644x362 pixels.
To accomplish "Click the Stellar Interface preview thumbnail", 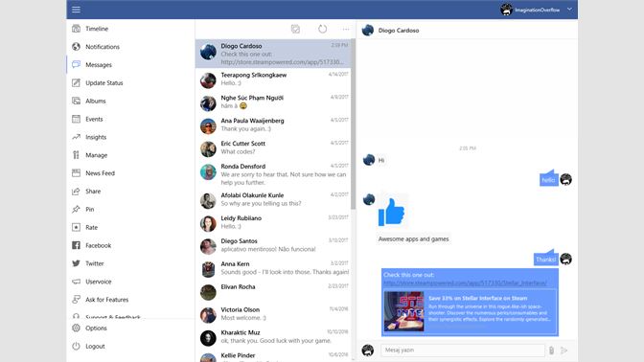I will [x=403, y=310].
